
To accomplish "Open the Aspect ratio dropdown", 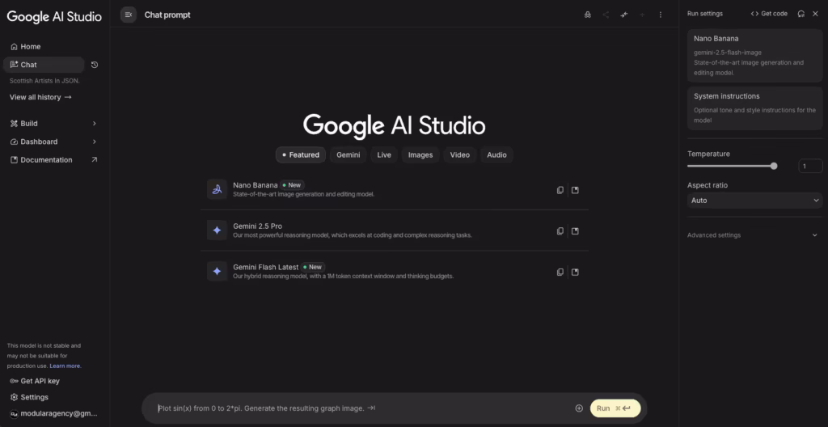I will click(x=755, y=201).
